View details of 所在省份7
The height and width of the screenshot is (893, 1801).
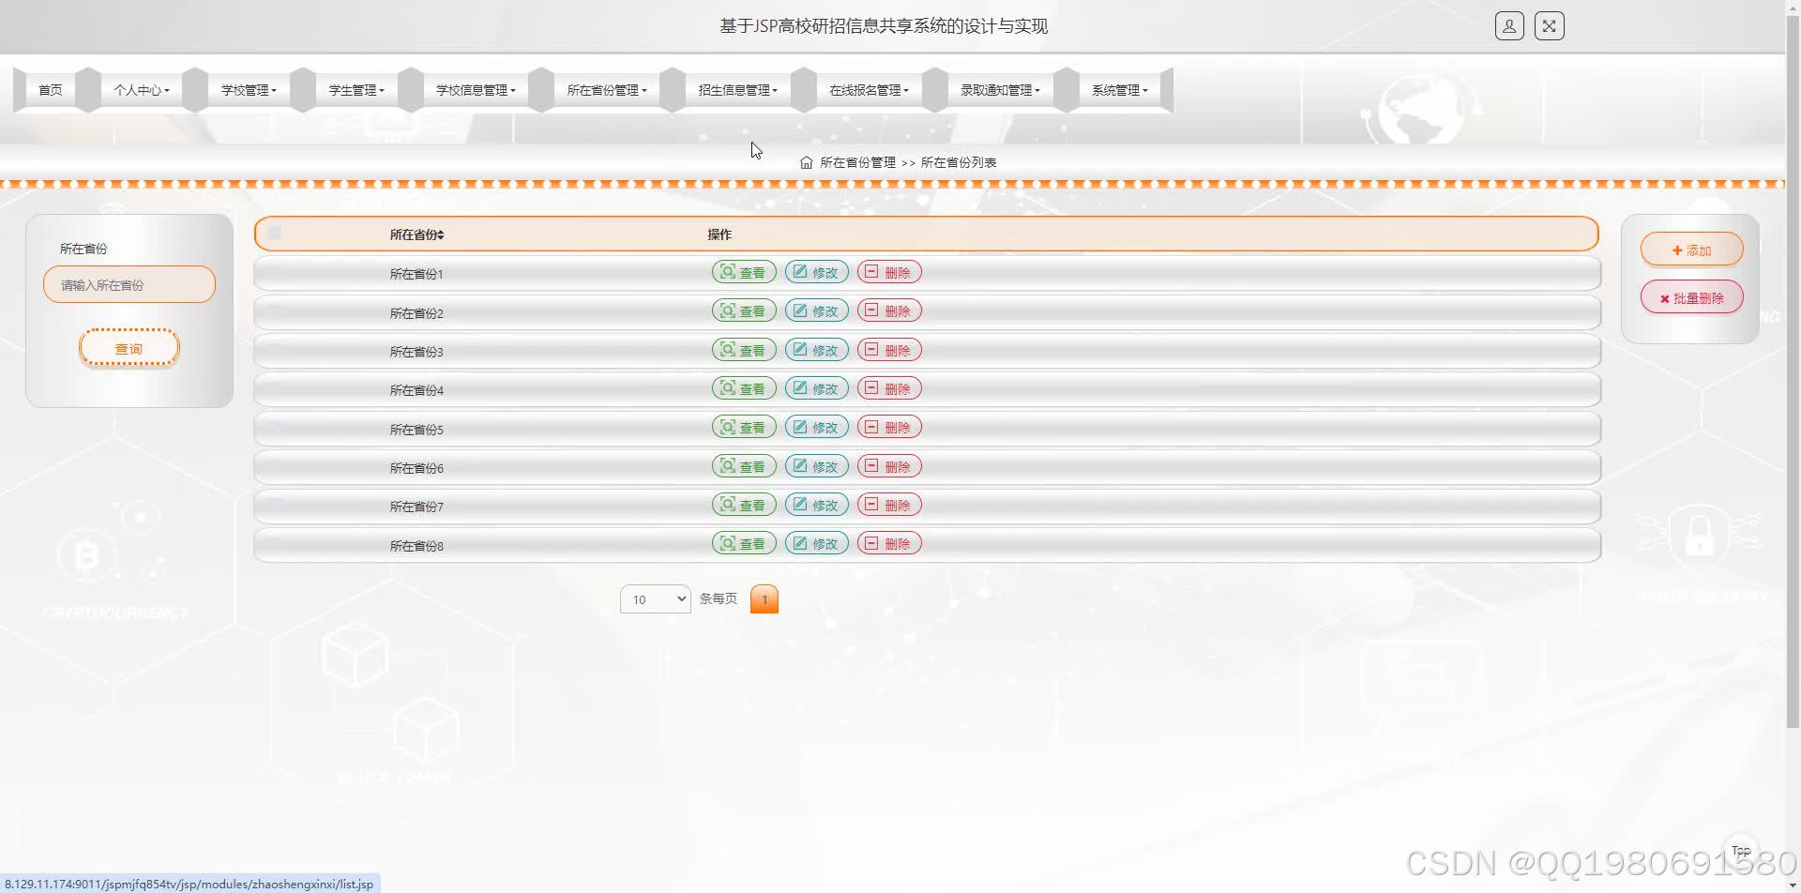744,505
